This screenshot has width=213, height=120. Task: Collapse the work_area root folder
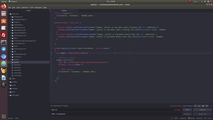pyautogui.click(x=9, y=14)
